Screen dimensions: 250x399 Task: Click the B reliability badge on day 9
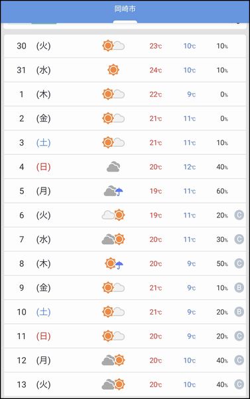tap(239, 287)
